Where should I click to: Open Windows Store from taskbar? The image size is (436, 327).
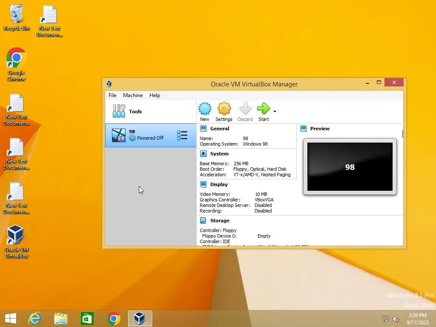87,318
